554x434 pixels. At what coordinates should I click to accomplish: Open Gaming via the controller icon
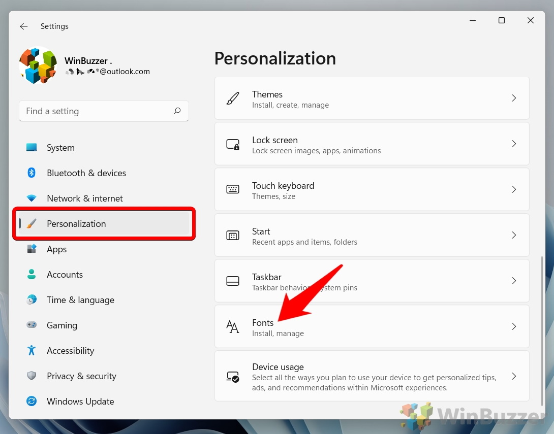(x=32, y=325)
